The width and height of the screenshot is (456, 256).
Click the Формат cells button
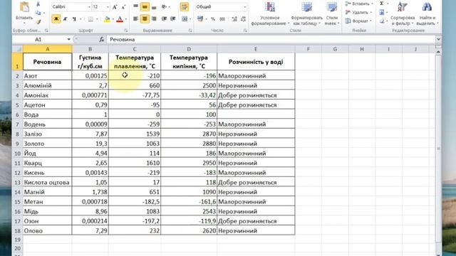[x=359, y=21]
